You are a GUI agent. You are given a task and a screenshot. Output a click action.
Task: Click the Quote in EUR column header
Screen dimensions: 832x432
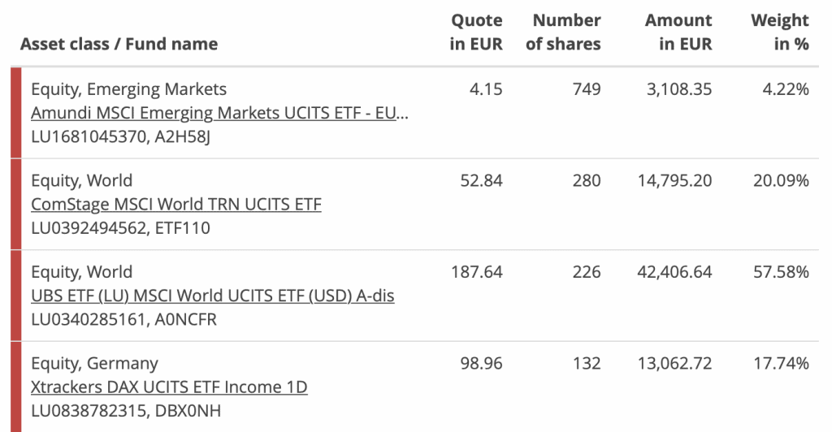476,32
